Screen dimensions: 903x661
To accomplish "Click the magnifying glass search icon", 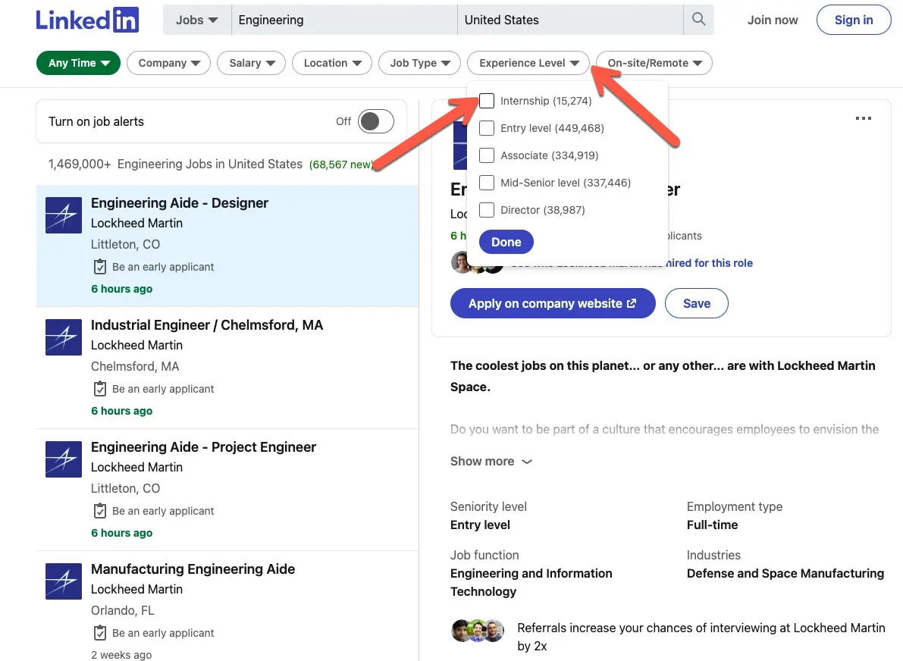I will pyautogui.click(x=698, y=20).
